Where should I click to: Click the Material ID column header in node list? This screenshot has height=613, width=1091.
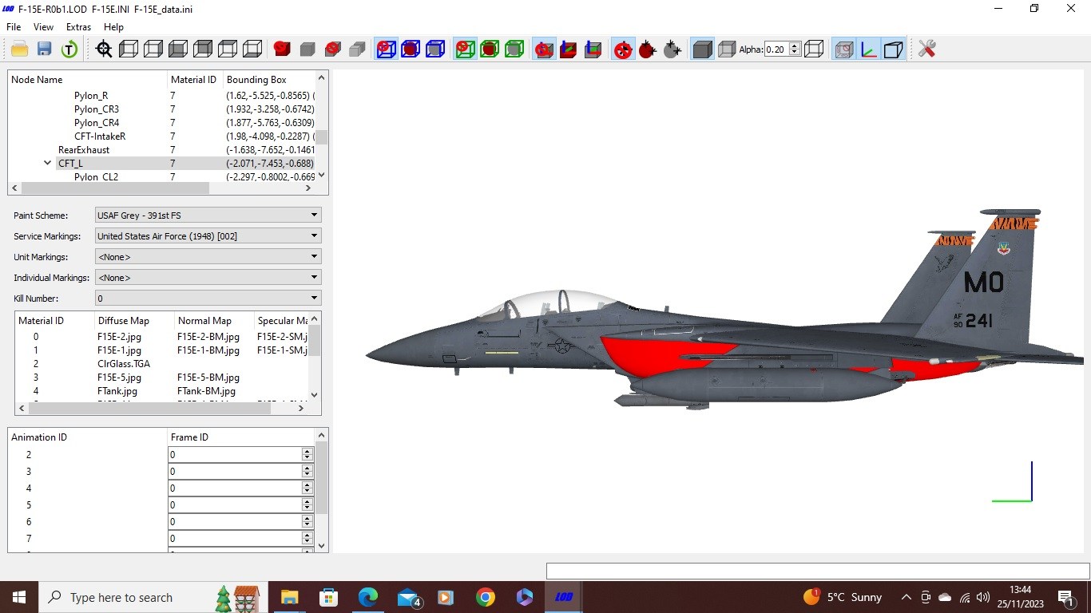pyautogui.click(x=195, y=80)
